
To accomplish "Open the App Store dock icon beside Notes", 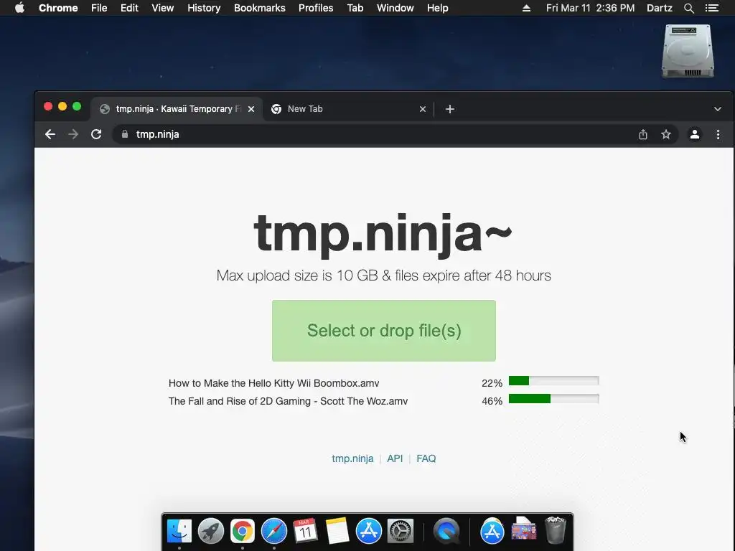I will point(368,531).
